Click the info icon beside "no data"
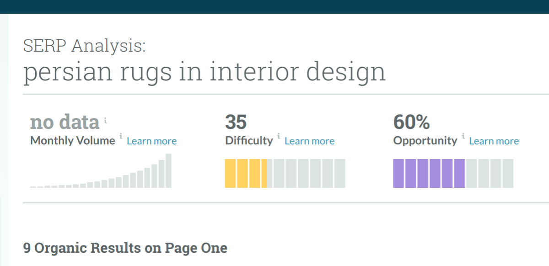This screenshot has width=549, height=266. tap(105, 120)
